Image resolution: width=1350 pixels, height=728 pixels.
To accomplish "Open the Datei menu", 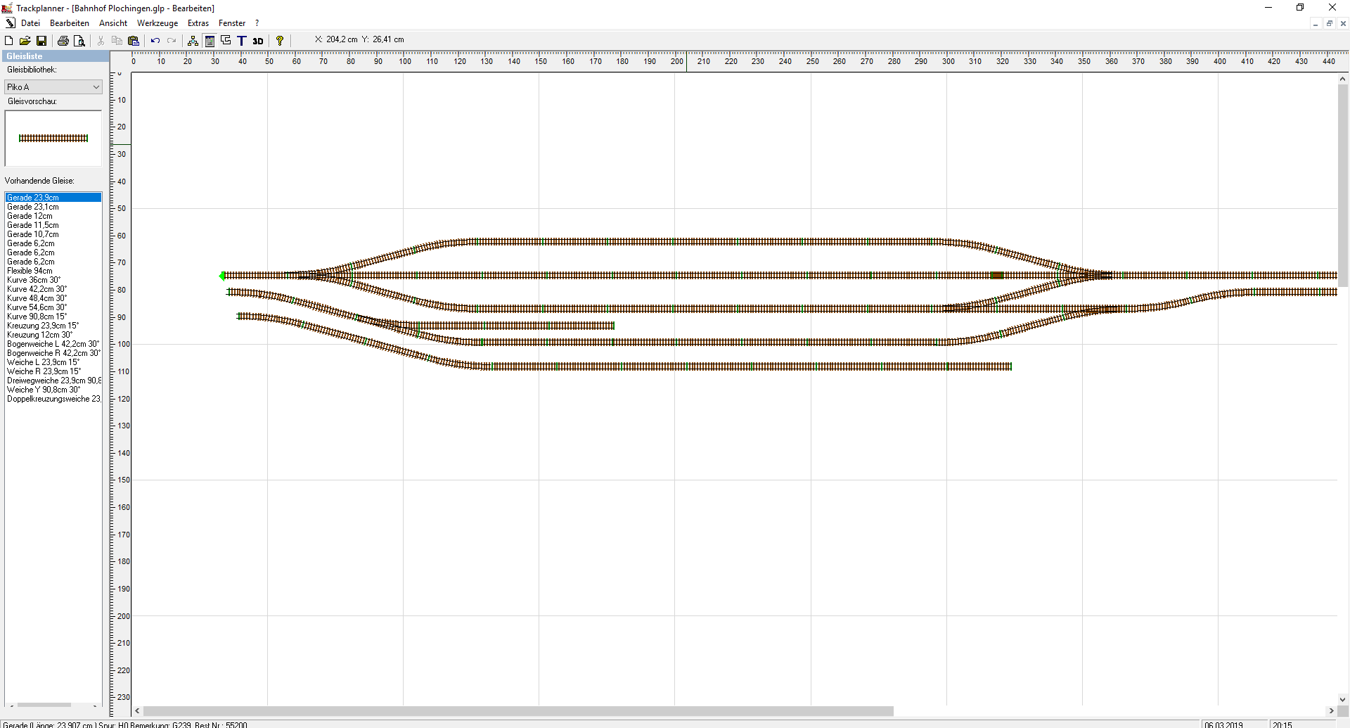I will [30, 23].
